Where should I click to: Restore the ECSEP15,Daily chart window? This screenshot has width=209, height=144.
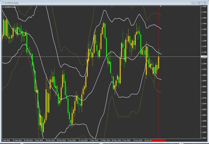[199, 3]
